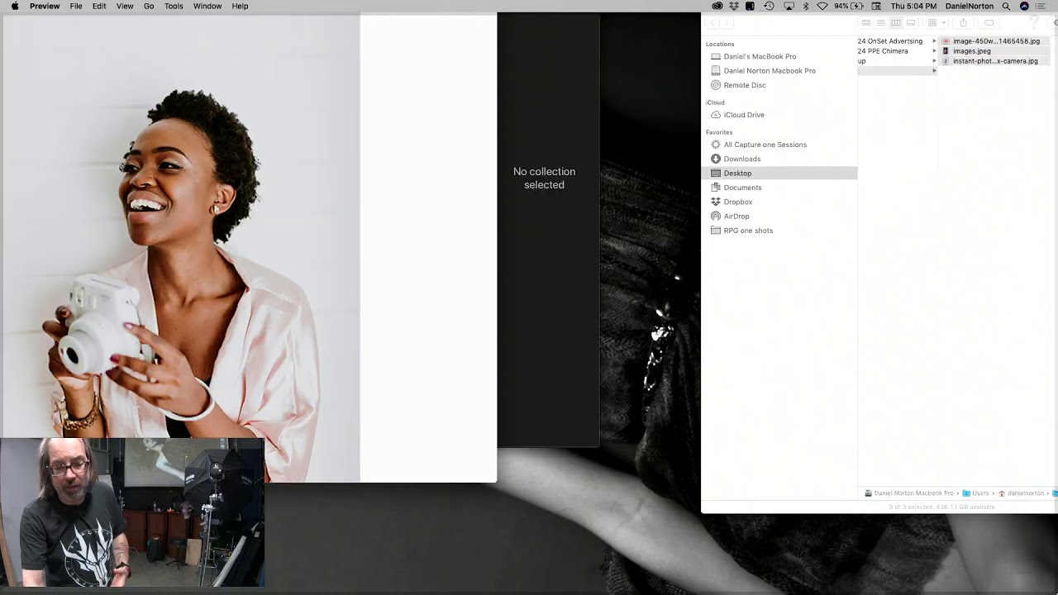Image resolution: width=1058 pixels, height=595 pixels.
Task: Open the Help menu
Action: point(240,6)
